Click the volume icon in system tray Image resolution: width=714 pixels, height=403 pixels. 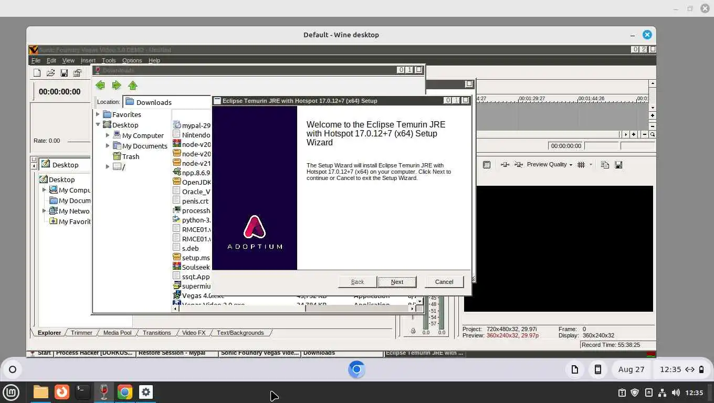676,393
